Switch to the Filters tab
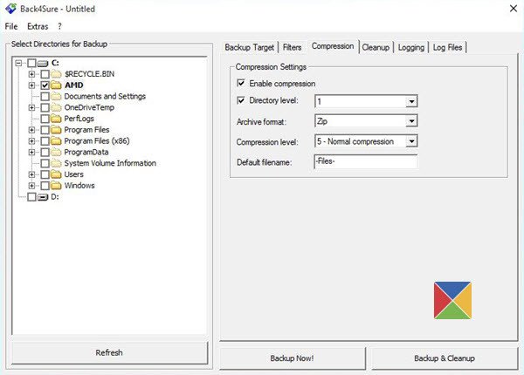 click(292, 47)
